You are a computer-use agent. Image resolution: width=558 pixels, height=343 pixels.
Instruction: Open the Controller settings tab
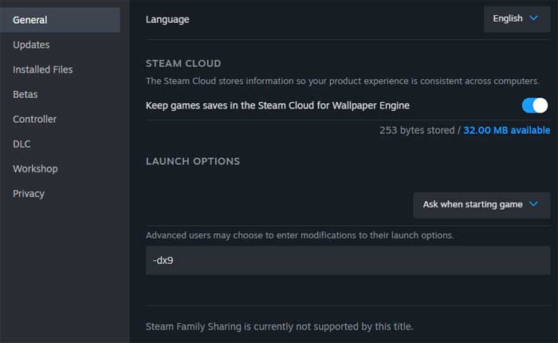[34, 119]
